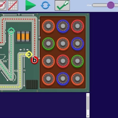Viewport: 118px width, 118px height.
Task: Click the orange battery pack icon
Action: click(23, 36)
